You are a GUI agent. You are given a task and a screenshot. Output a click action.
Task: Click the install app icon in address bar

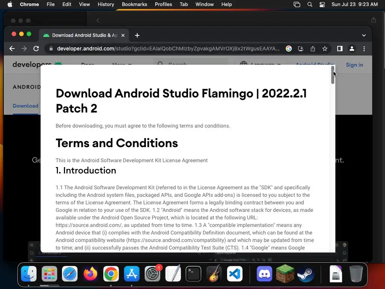click(x=300, y=49)
